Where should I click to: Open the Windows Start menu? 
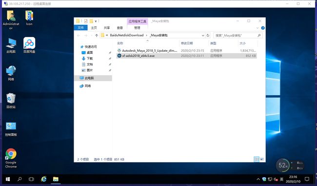pyautogui.click(x=8, y=179)
